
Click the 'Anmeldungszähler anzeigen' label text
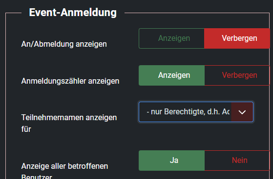(70, 81)
